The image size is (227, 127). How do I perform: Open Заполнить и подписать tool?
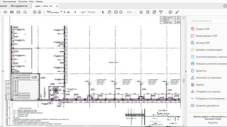209,78
